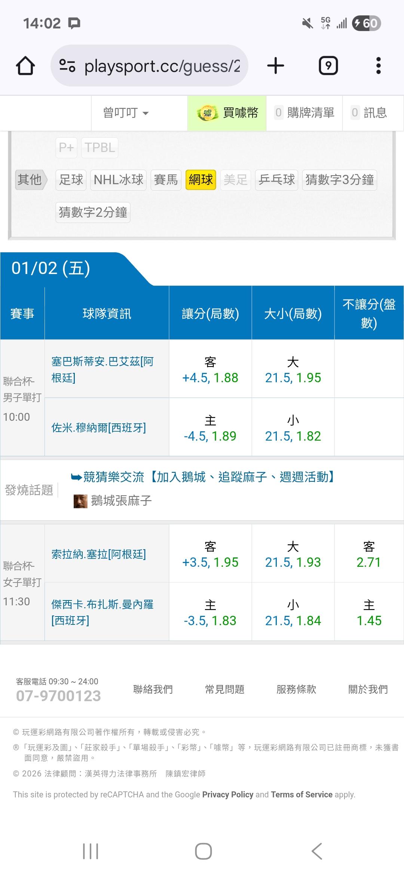Click the 買噱幣 coin button
The width and height of the screenshot is (404, 876).
coord(227,113)
